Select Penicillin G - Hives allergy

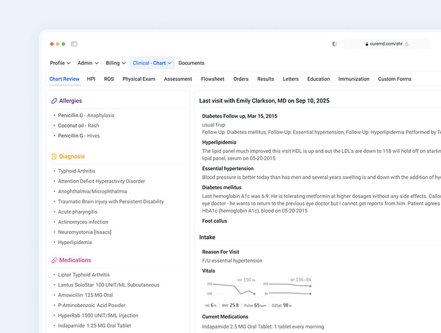tap(78, 136)
